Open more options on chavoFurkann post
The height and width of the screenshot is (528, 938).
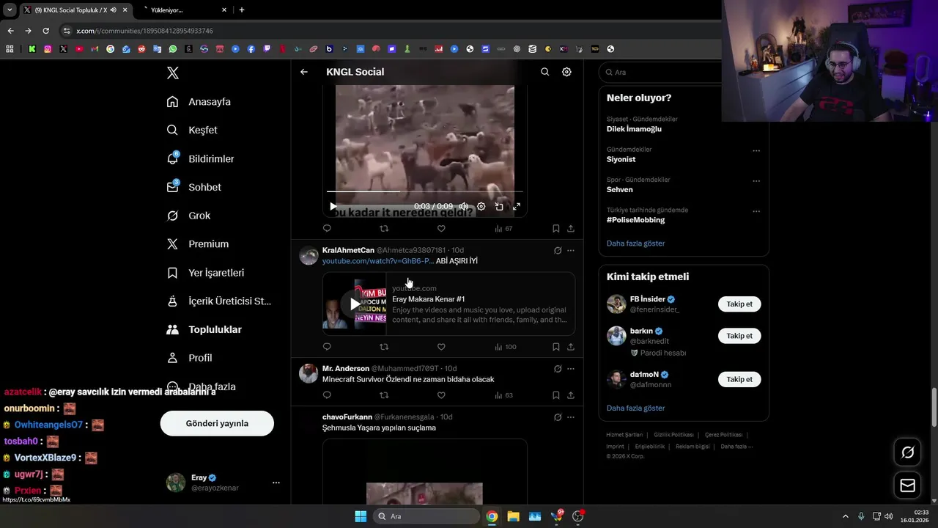(x=571, y=417)
